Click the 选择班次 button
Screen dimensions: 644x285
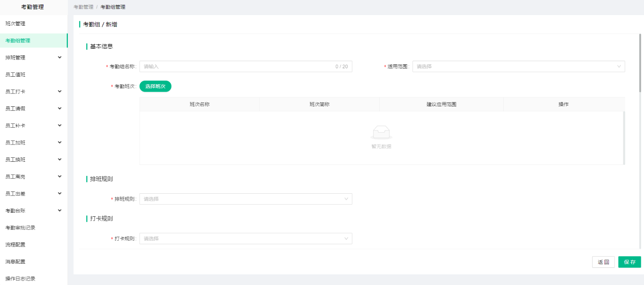(155, 86)
